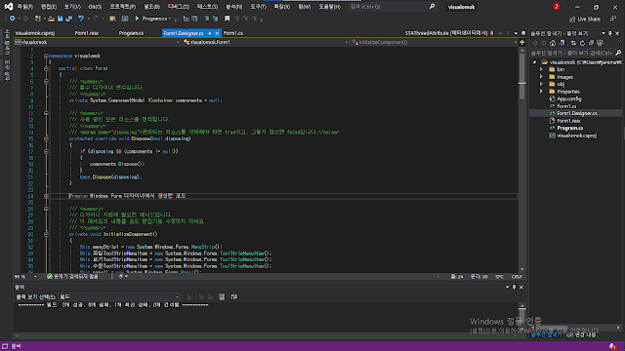Click the search magnifier in the title bar
The width and height of the screenshot is (625, 351).
(432, 7)
